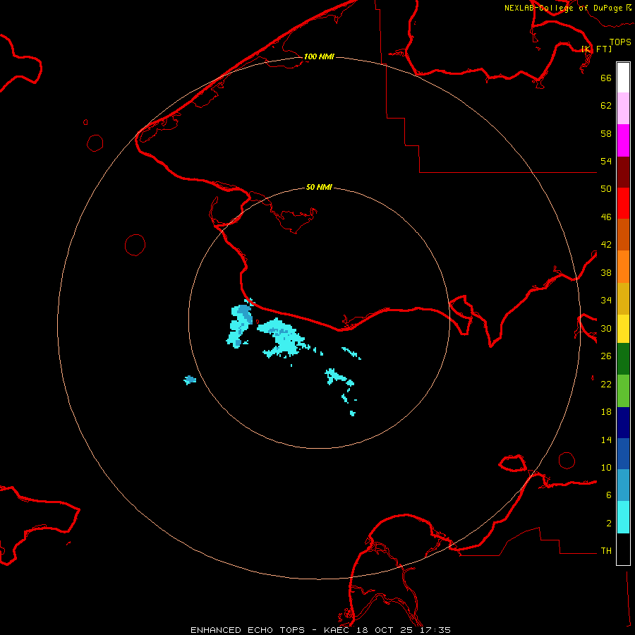Click the 26 legend value
The height and width of the screenshot is (635, 635).
point(606,356)
